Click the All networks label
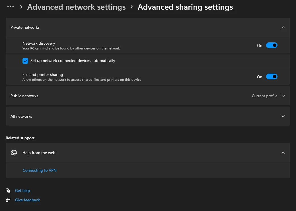The image size is (296, 211). (21, 116)
